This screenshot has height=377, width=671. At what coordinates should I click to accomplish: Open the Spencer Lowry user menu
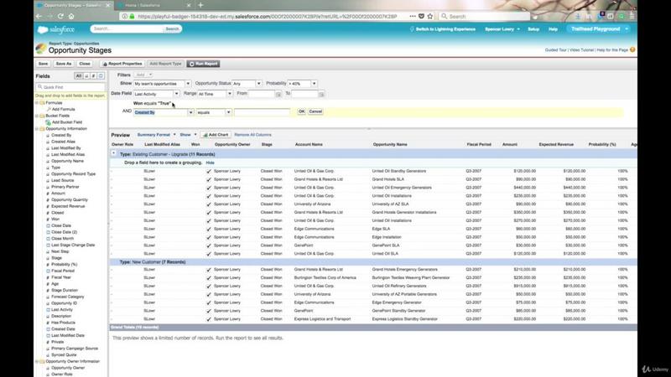[502, 29]
